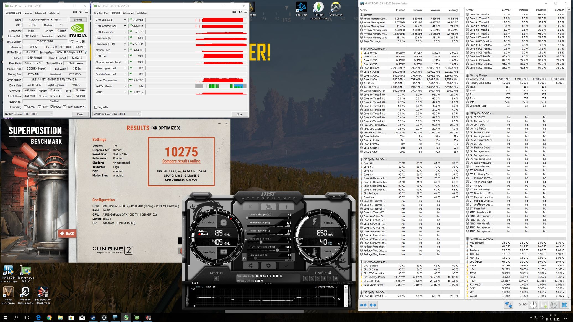Switch to Validation tab in left GPU-Z window
Screen dimensions: 573x322
coord(54,13)
